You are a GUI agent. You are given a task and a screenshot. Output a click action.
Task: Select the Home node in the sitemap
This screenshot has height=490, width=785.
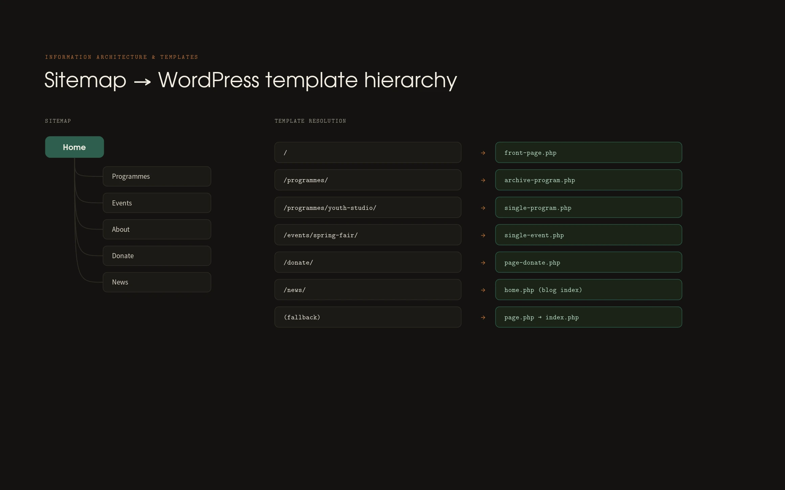74,147
